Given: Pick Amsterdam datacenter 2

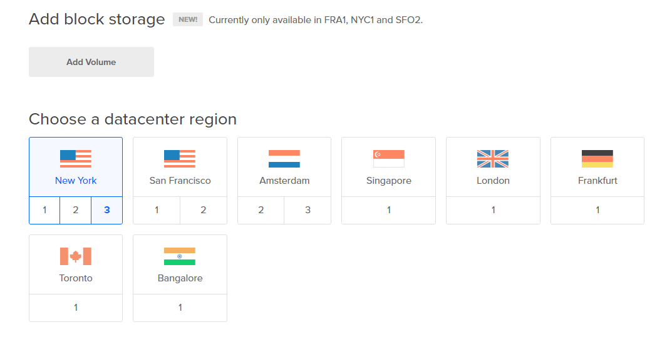Looking at the screenshot, I should coord(261,210).
